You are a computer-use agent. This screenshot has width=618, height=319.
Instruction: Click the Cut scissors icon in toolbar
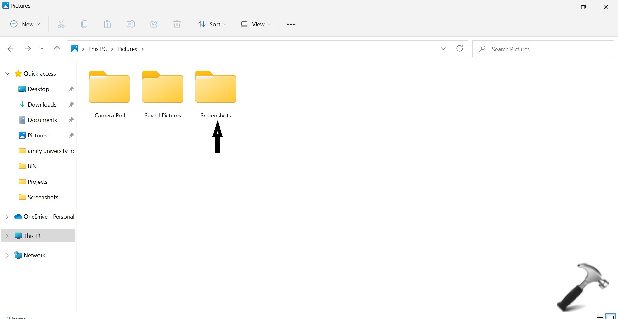click(x=61, y=24)
